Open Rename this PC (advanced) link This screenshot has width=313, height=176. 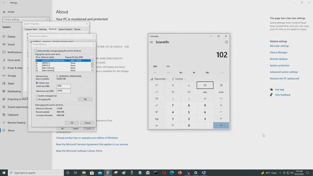[x=285, y=78]
